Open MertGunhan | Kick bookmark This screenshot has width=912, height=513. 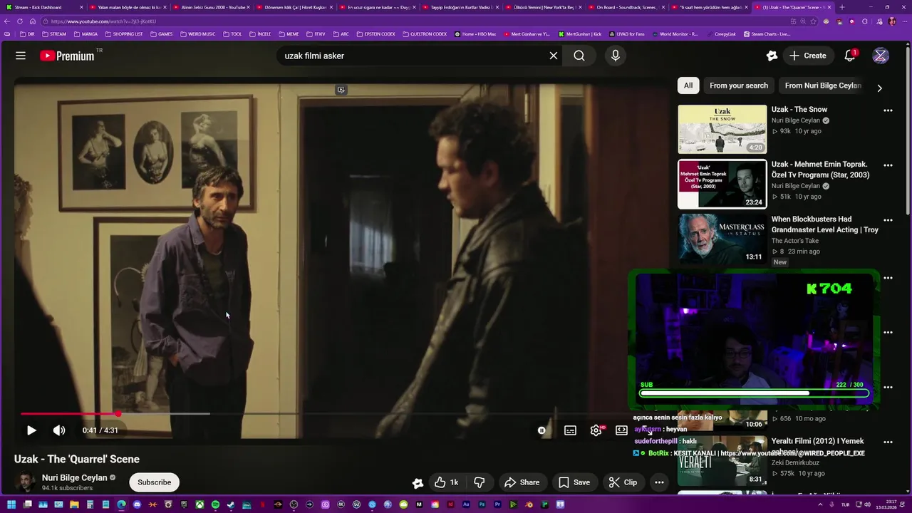tap(580, 34)
